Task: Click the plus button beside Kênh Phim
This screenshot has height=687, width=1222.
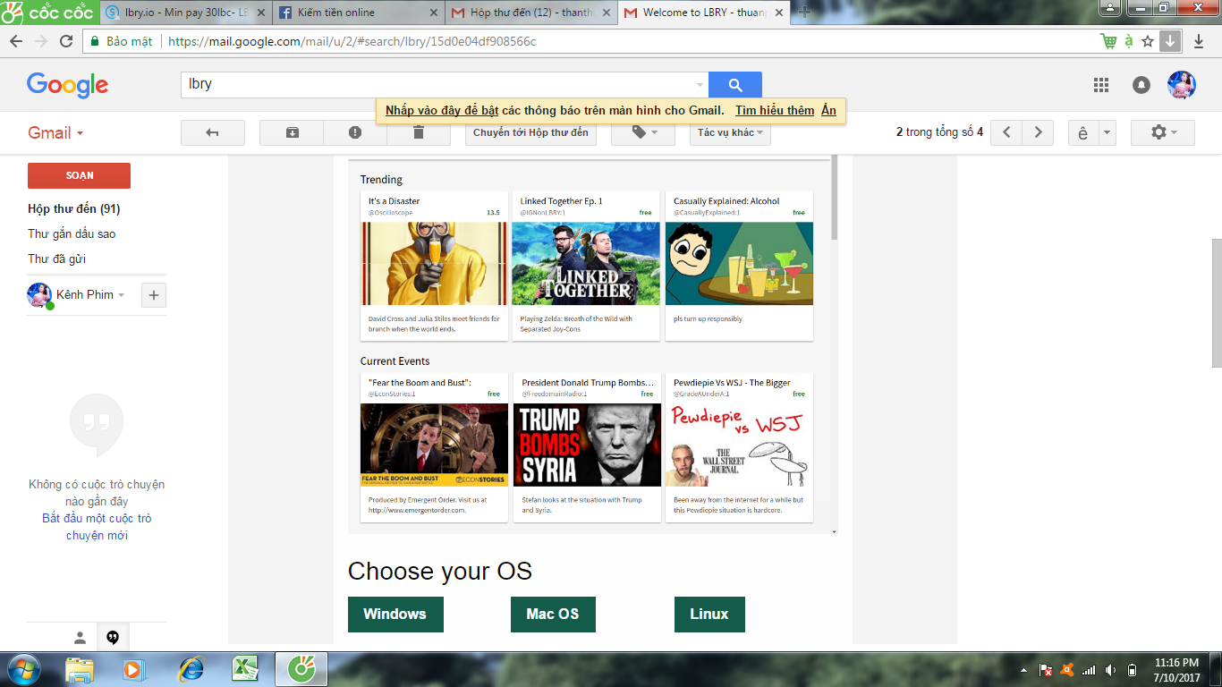Action: [x=154, y=295]
